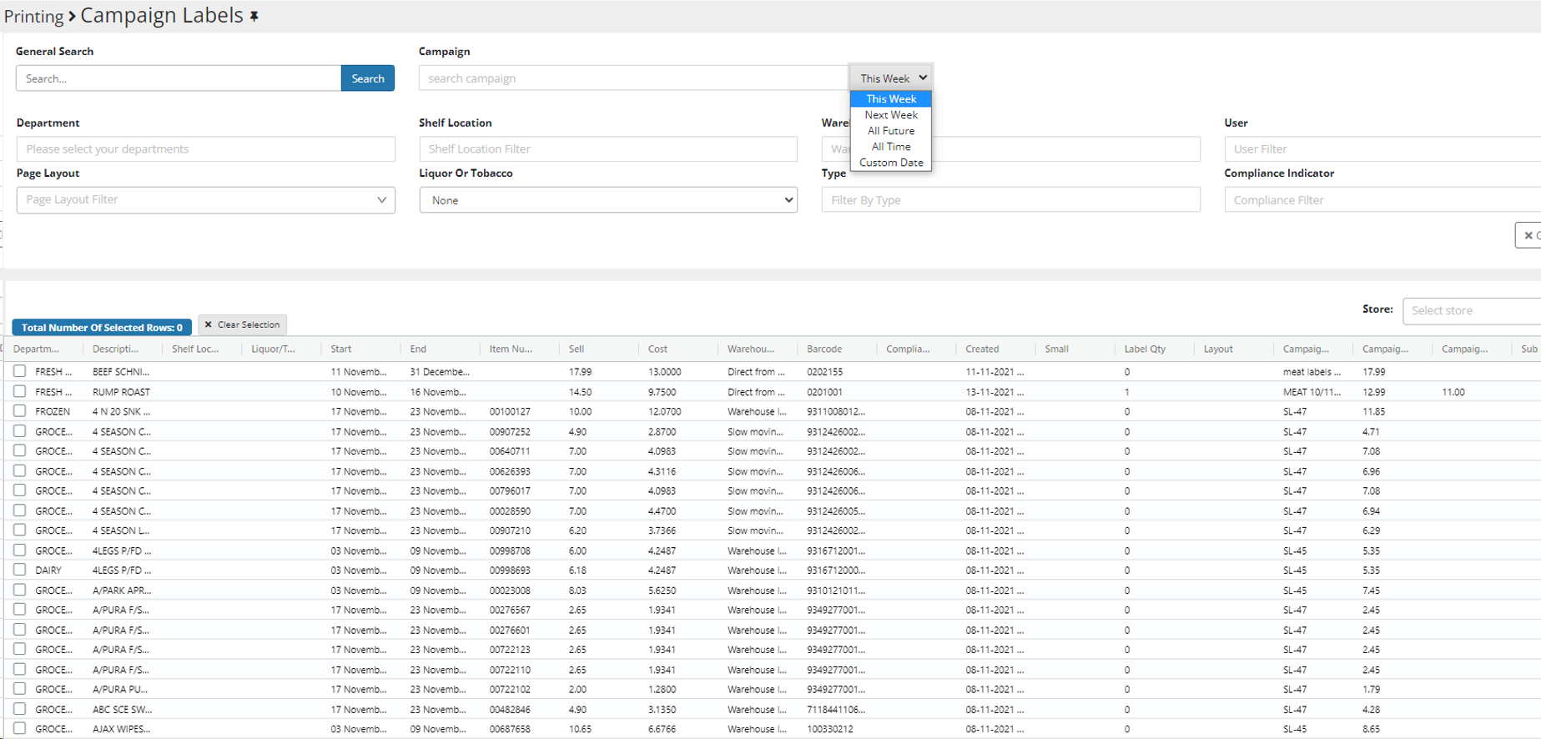Click the Layout column header
The width and height of the screenshot is (1541, 739).
click(1218, 349)
